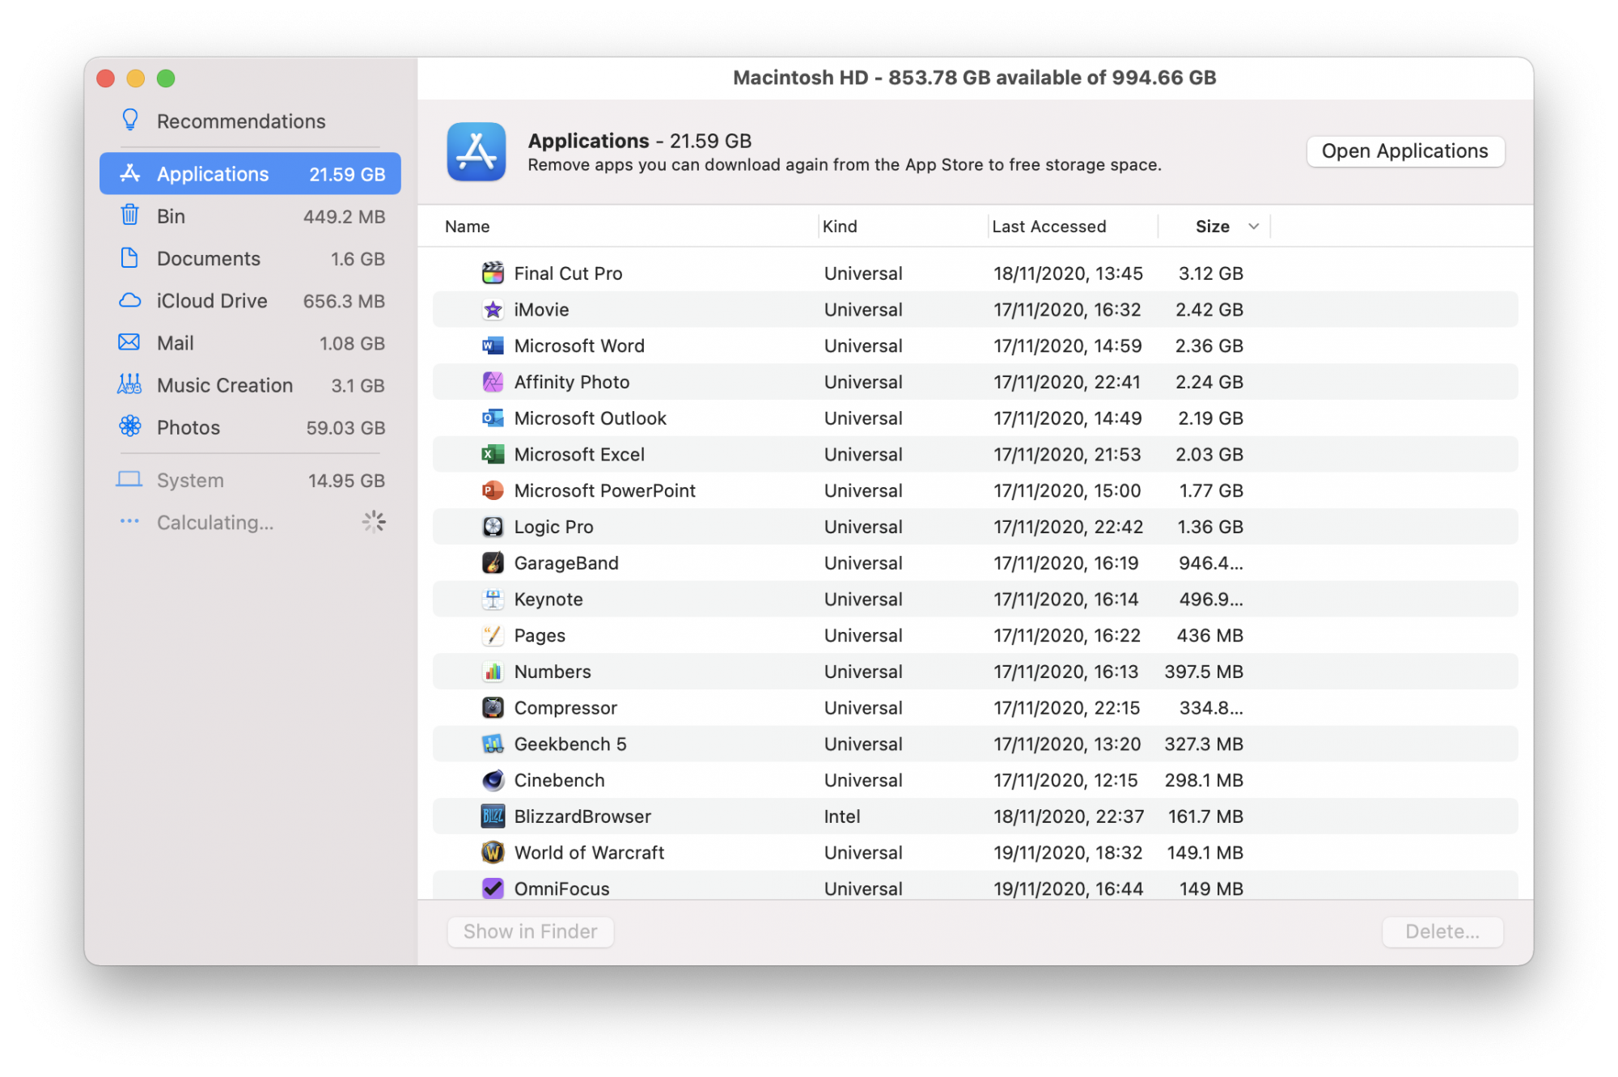
Task: Click the Bin trash icon in sidebar
Action: click(129, 216)
